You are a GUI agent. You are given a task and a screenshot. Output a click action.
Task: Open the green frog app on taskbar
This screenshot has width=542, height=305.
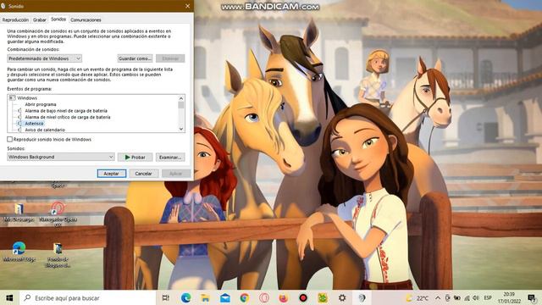[x=323, y=297]
